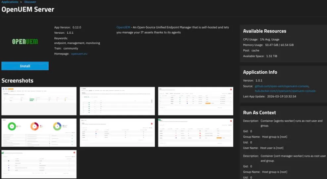Open the middle screenshot thumbnail in the second row
Screen dimensions: 327x179
117,132
